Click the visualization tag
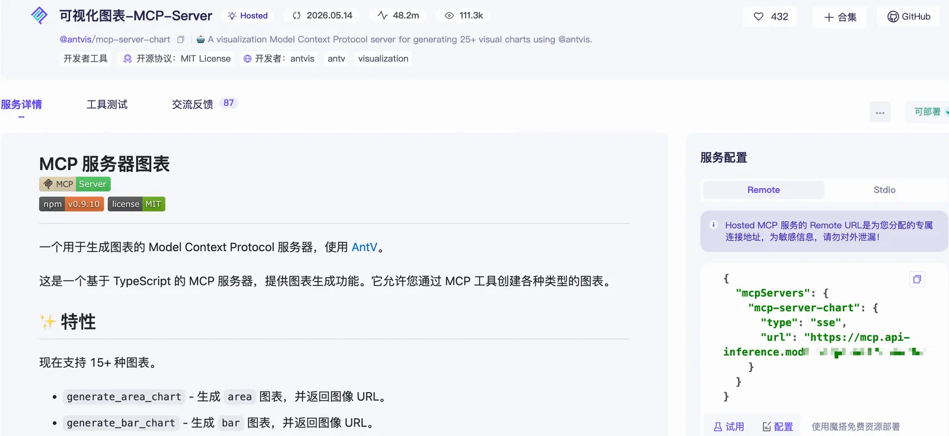 383,59
